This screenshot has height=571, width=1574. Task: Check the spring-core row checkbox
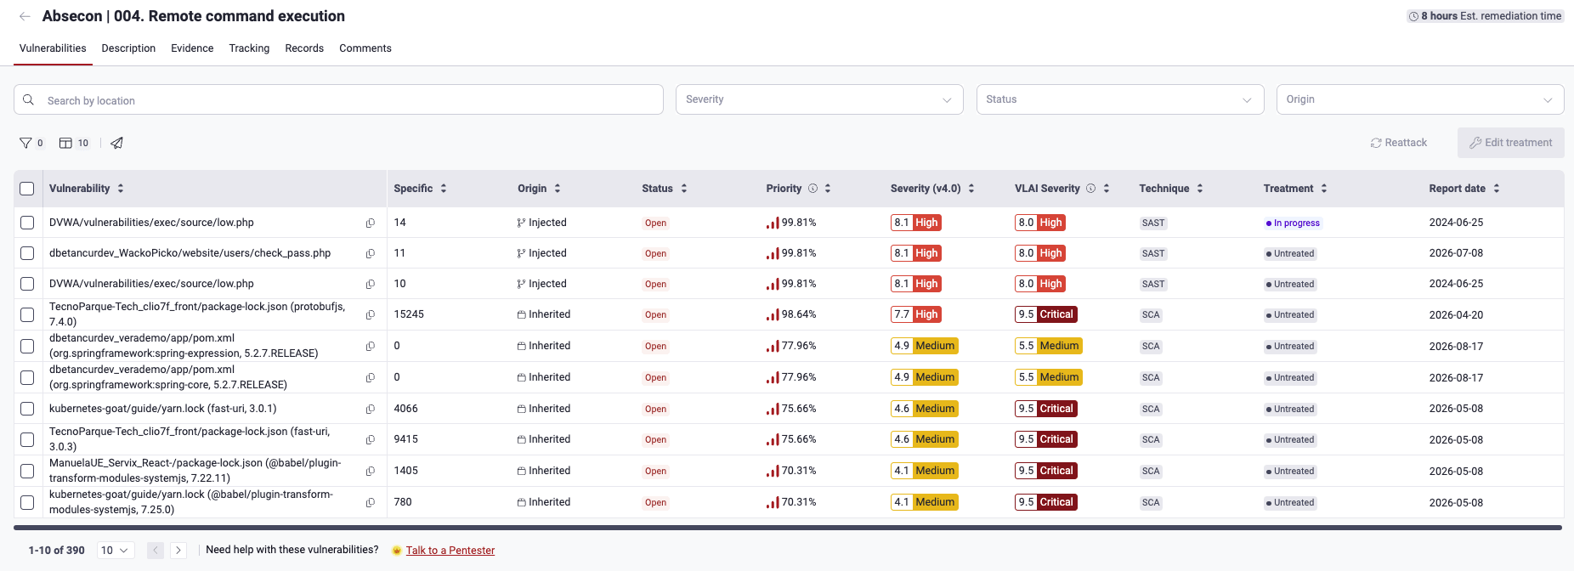tap(27, 377)
